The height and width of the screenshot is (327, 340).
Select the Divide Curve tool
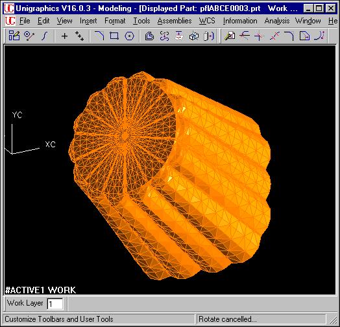(274, 36)
